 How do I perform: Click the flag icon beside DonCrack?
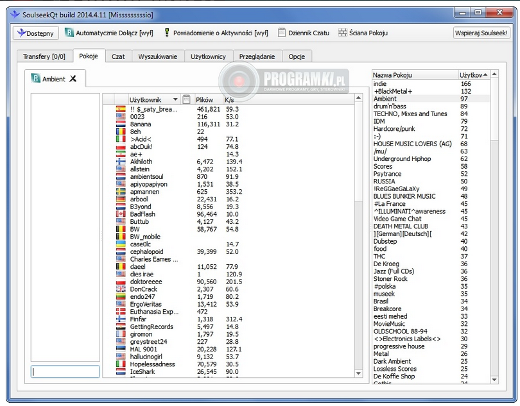click(x=121, y=289)
